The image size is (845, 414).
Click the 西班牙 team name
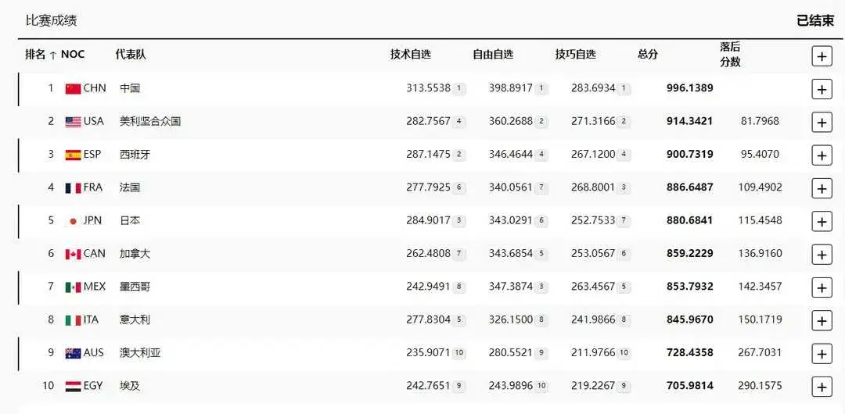(135, 155)
